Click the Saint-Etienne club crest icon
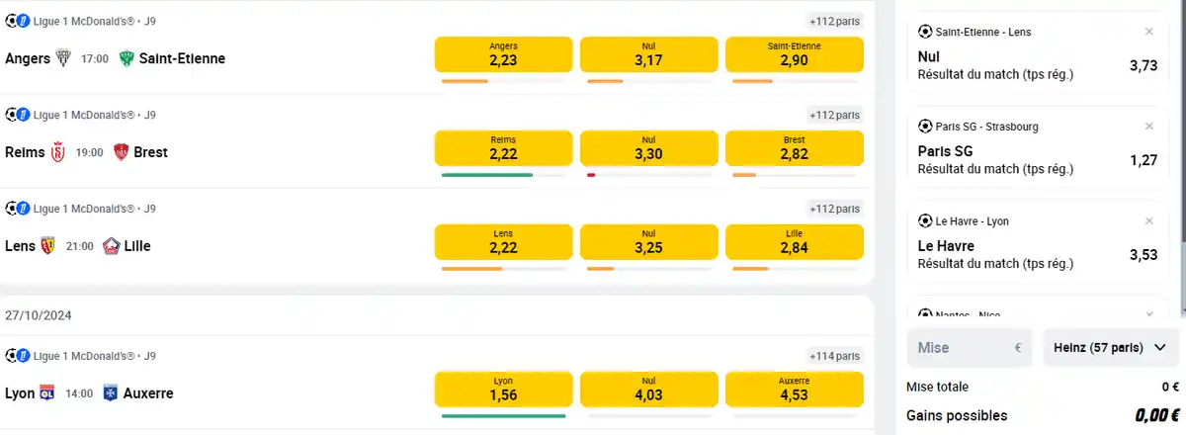 coord(127,58)
